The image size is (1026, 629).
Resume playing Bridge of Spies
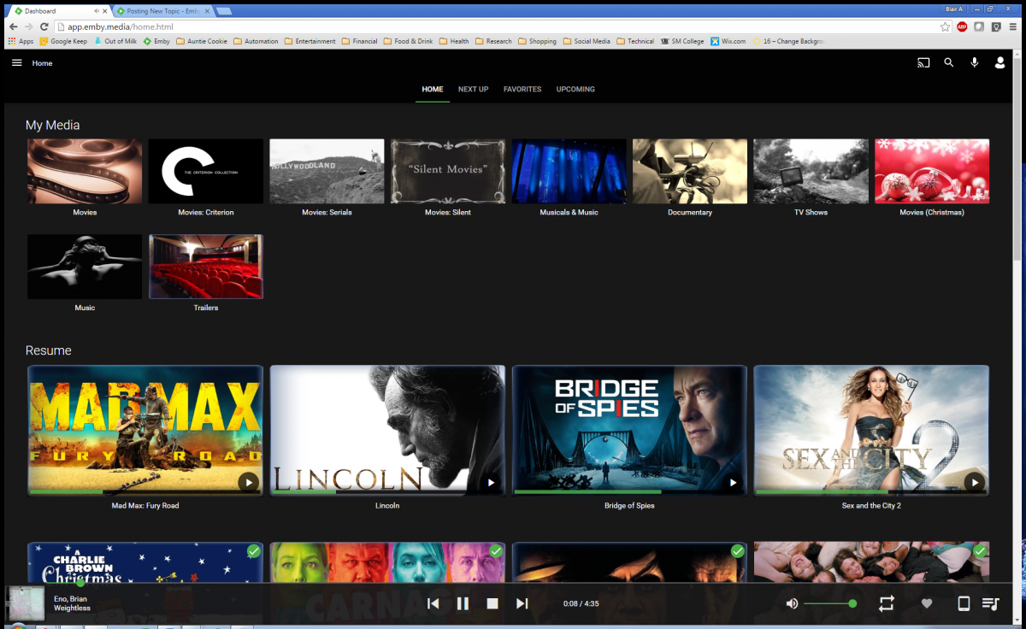tap(733, 482)
